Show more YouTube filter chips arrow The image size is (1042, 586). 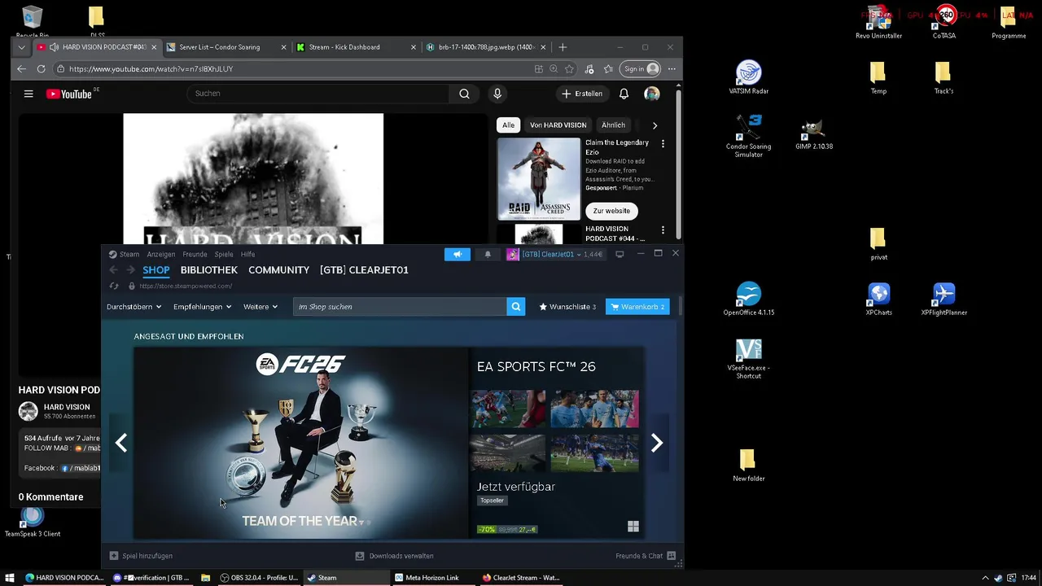point(655,125)
